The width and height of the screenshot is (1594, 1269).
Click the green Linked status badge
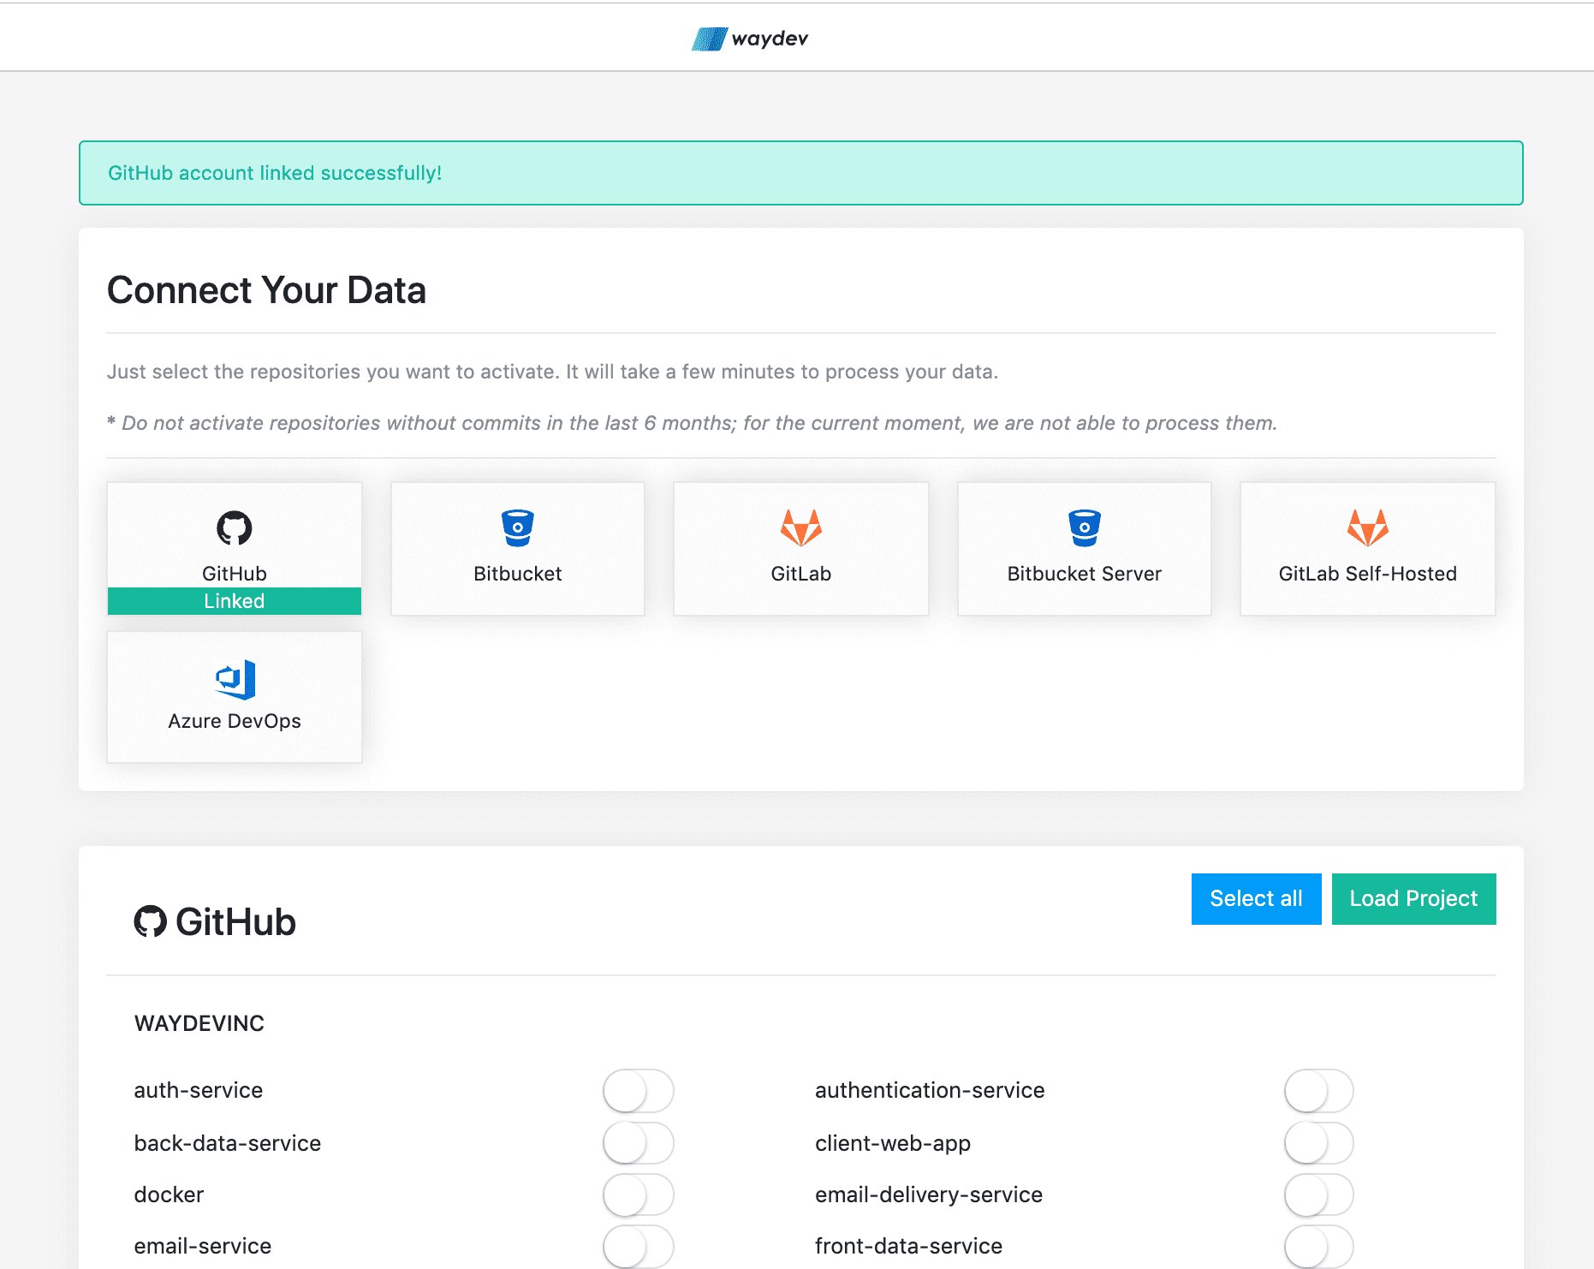click(x=235, y=601)
